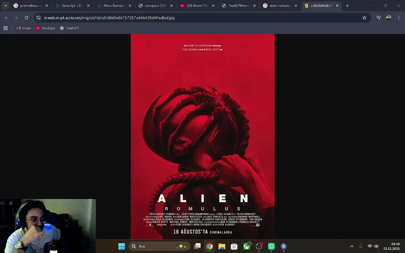Open a new tab with plus button

(347, 6)
